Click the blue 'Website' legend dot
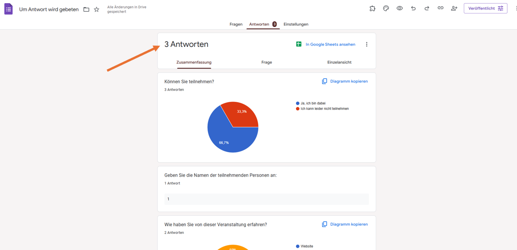The image size is (517, 250). 298,246
